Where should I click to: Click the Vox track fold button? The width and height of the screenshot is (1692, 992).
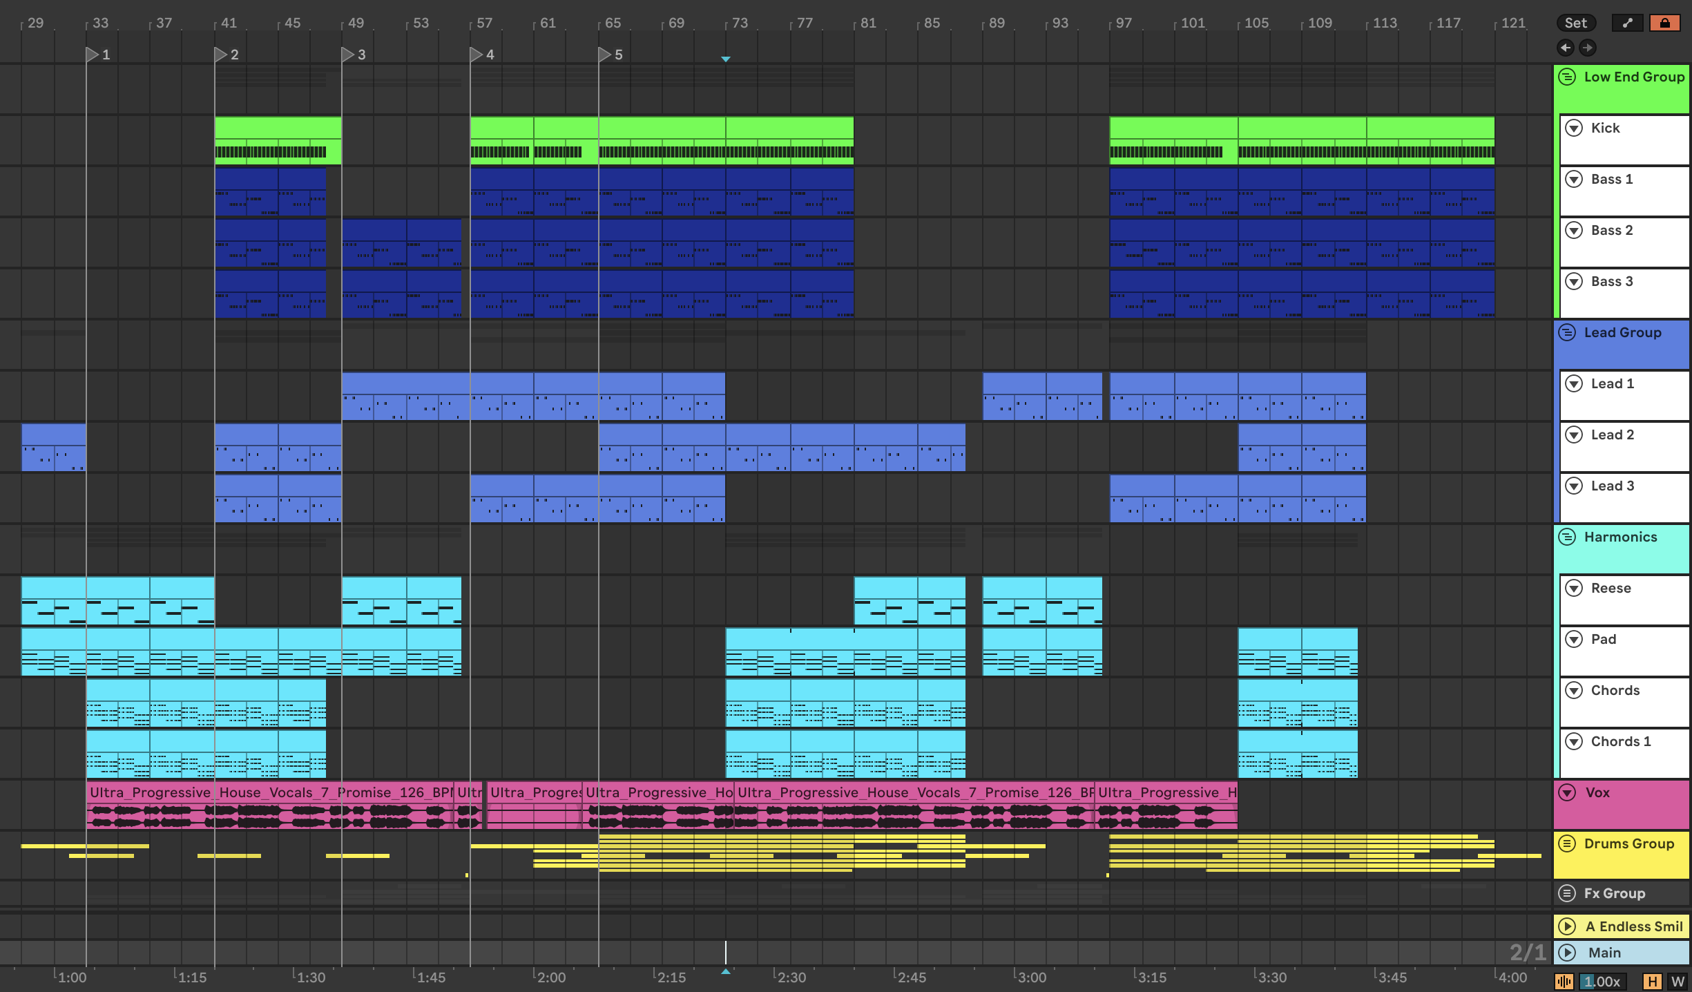pyautogui.click(x=1568, y=792)
